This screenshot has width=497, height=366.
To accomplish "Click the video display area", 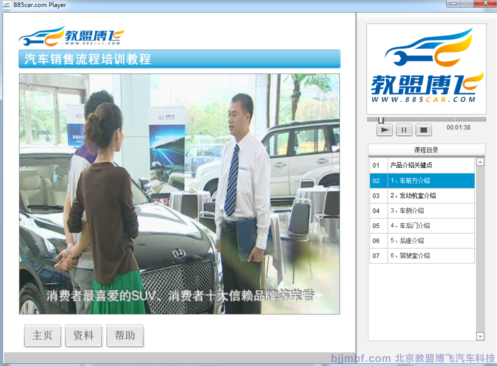I will 179,194.
